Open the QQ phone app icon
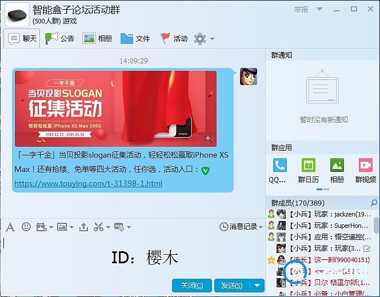The image size is (380, 297). 279,165
